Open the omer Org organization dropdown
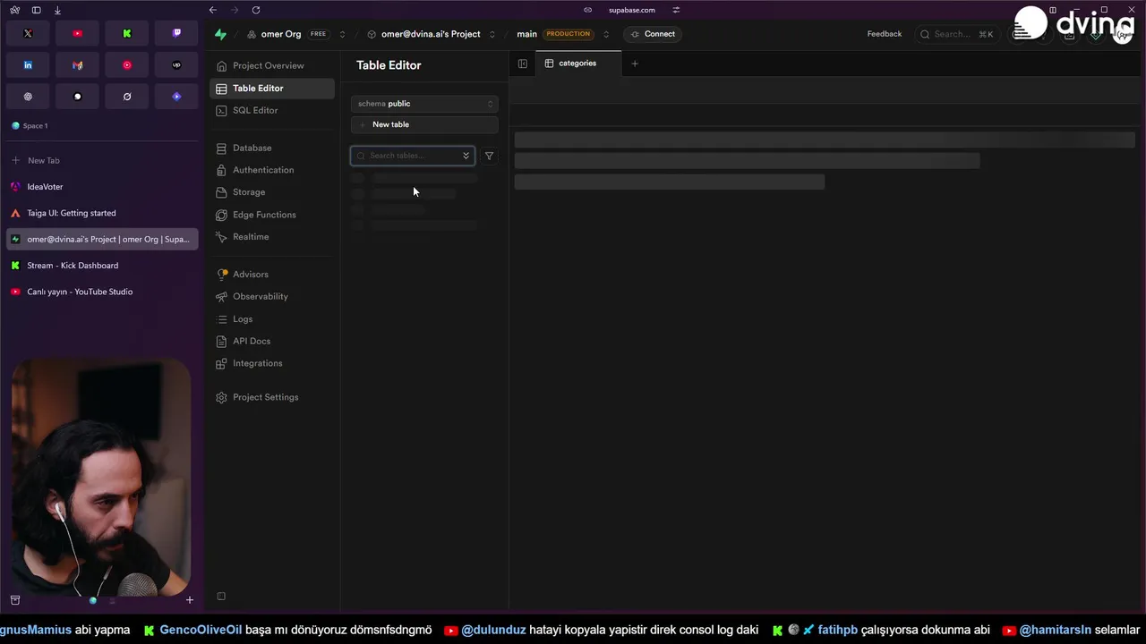The height and width of the screenshot is (644, 1146). click(x=342, y=34)
